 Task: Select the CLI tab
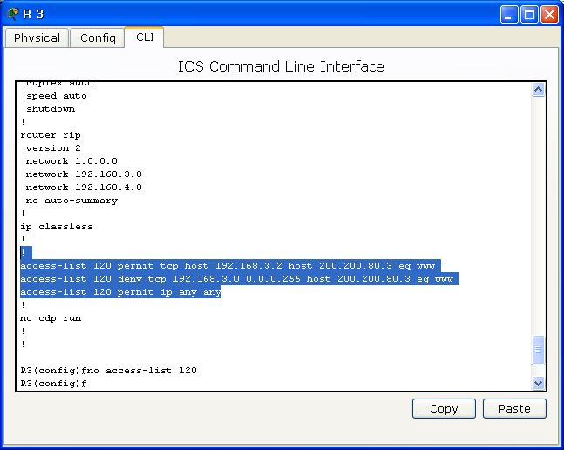point(145,37)
